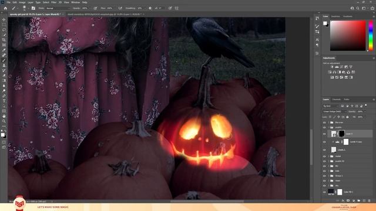Select the Crop tool
376x211 pixels.
coord(4,40)
